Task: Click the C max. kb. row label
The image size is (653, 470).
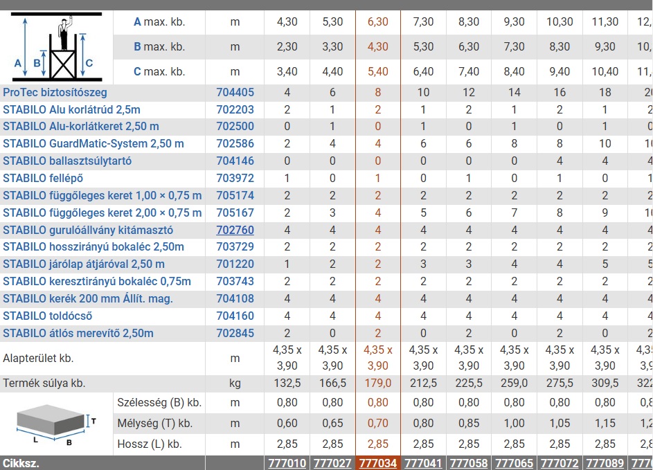Action: [159, 71]
